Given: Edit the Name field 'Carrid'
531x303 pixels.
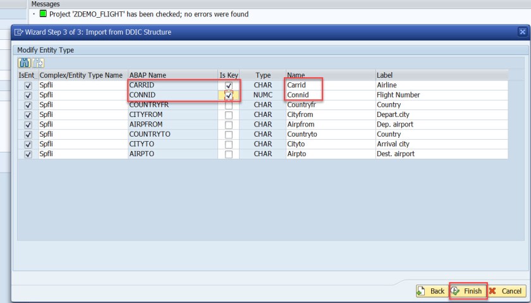Looking at the screenshot, I should click(x=331, y=85).
